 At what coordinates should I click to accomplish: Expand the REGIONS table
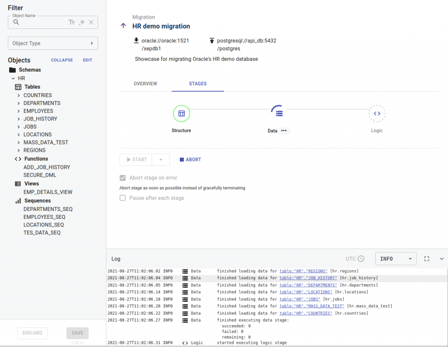(x=18, y=151)
